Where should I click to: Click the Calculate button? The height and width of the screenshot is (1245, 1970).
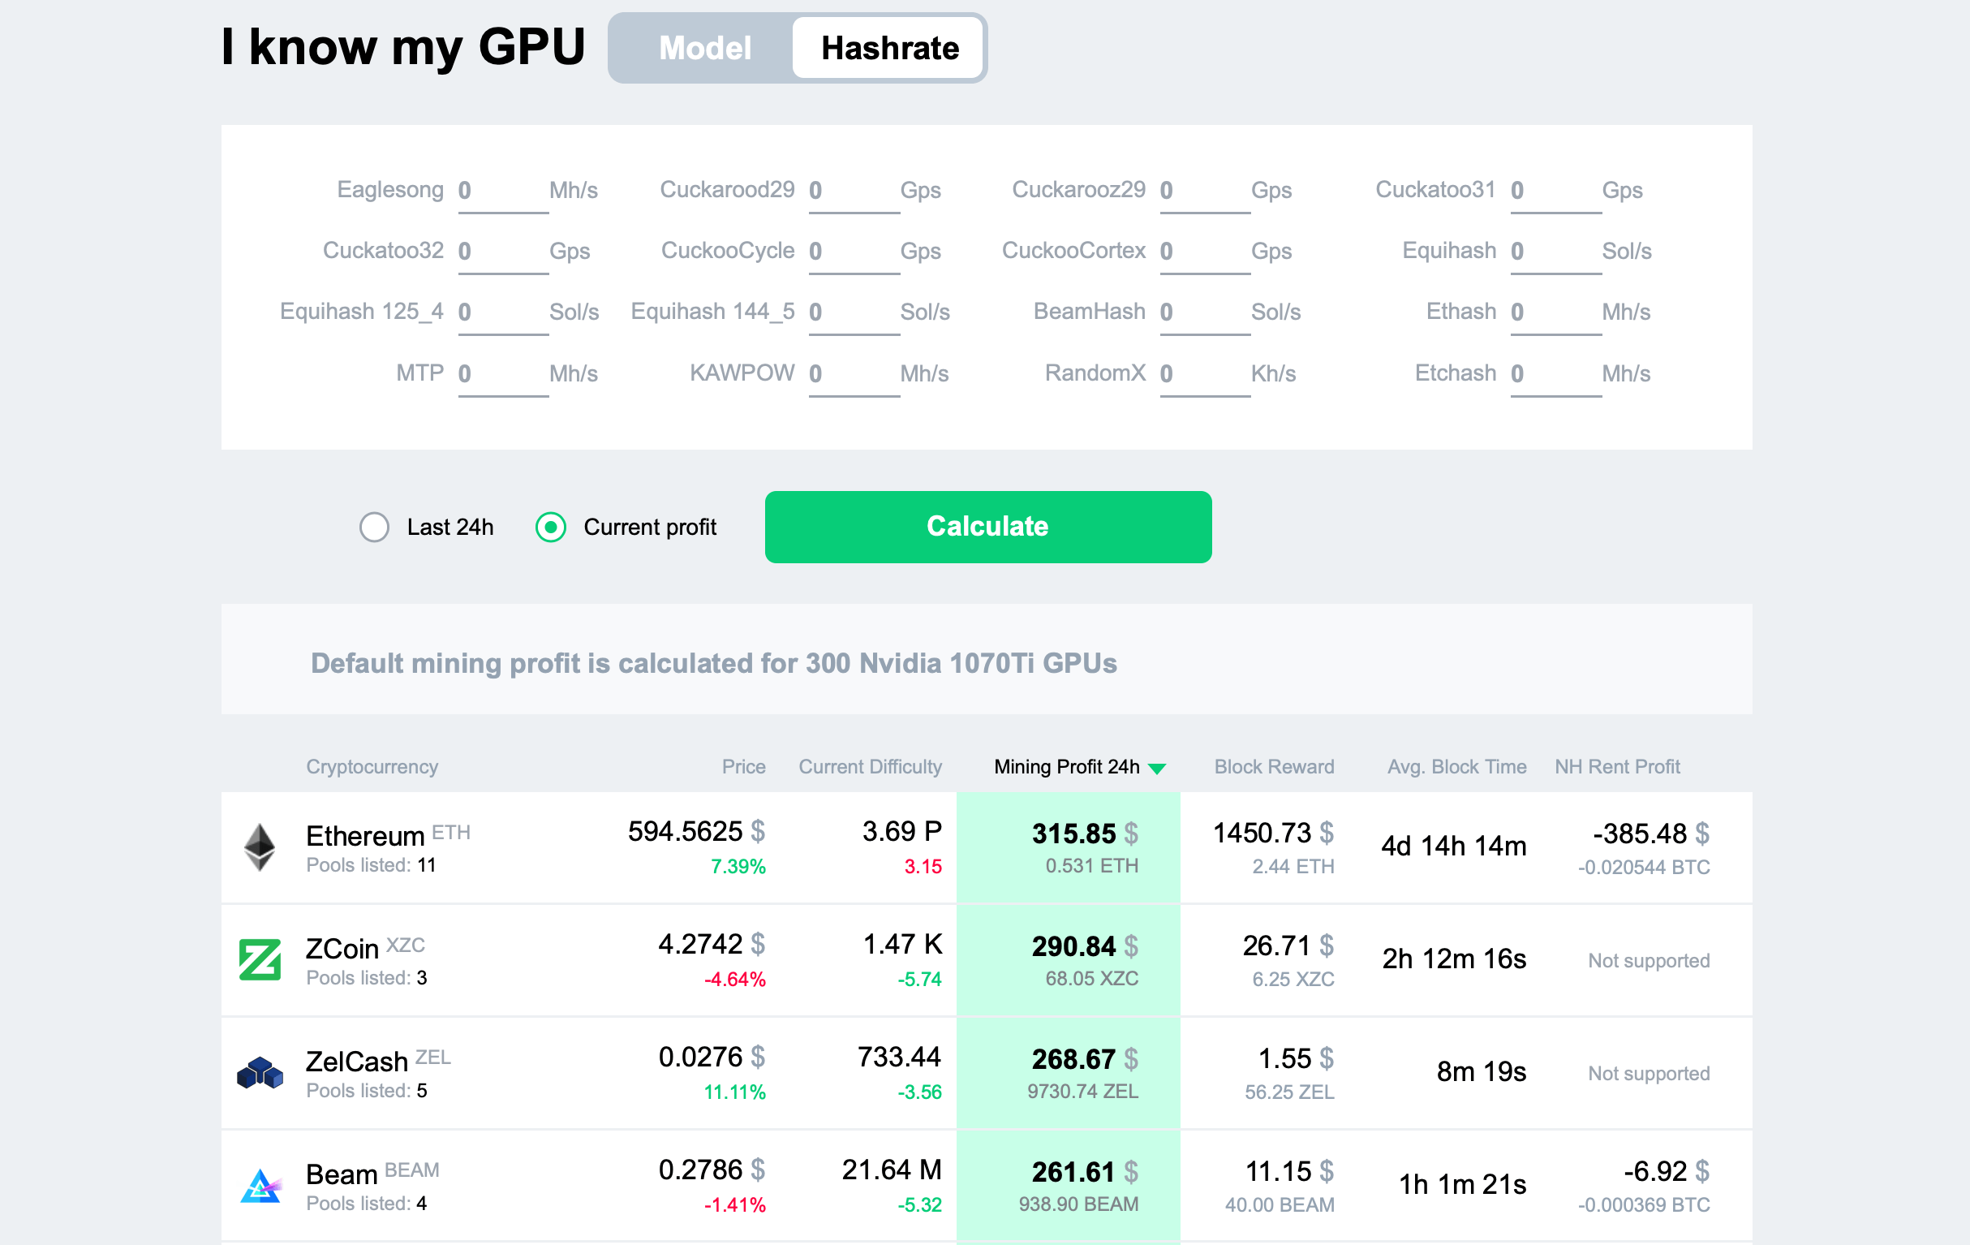point(987,527)
